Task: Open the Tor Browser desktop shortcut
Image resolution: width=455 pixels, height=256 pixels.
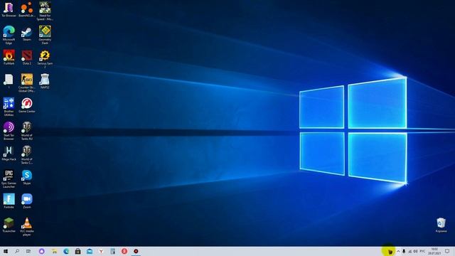Action: coord(9,9)
